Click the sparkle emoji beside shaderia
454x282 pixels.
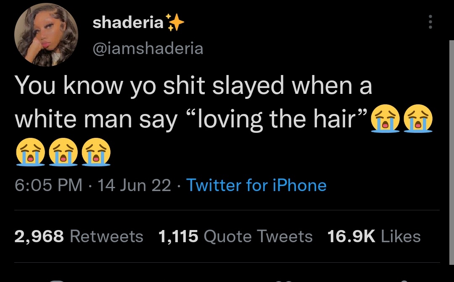[x=174, y=23]
